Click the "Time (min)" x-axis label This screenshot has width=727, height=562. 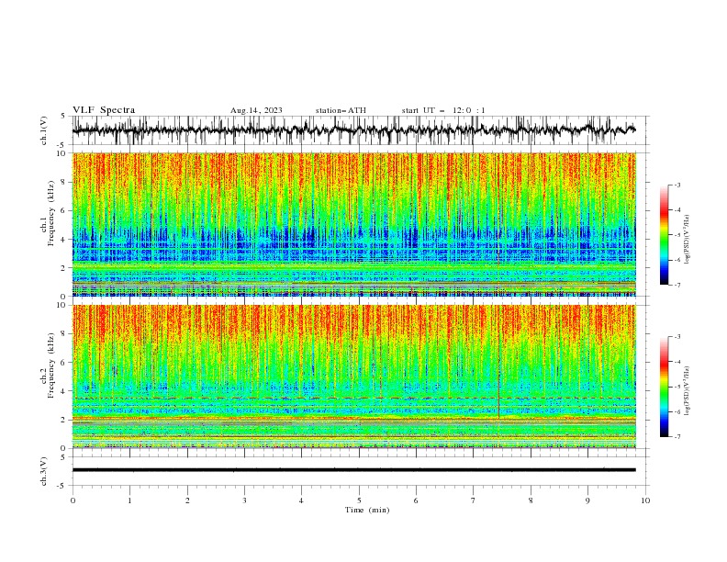(367, 510)
